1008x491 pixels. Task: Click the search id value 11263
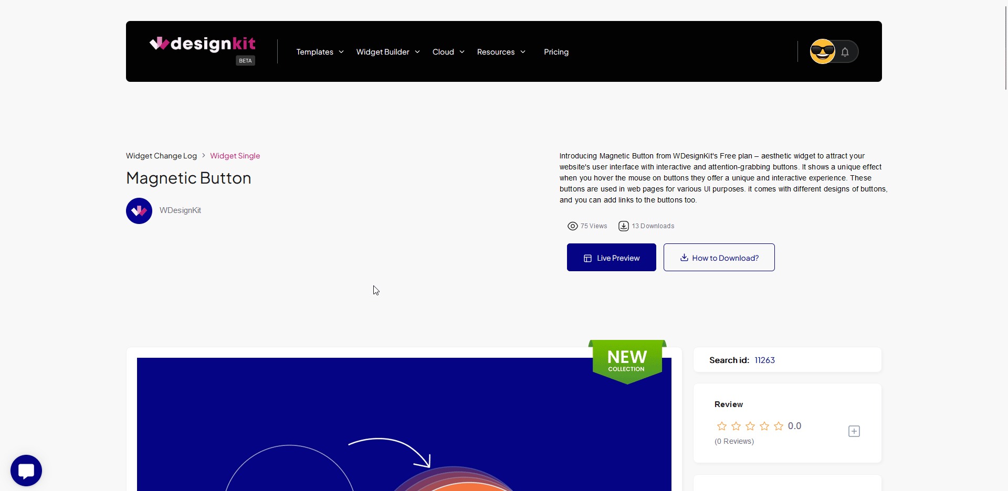(764, 360)
